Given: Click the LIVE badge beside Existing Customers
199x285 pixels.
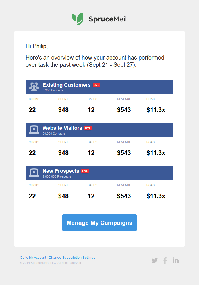Looking at the screenshot, I should coord(96,85).
